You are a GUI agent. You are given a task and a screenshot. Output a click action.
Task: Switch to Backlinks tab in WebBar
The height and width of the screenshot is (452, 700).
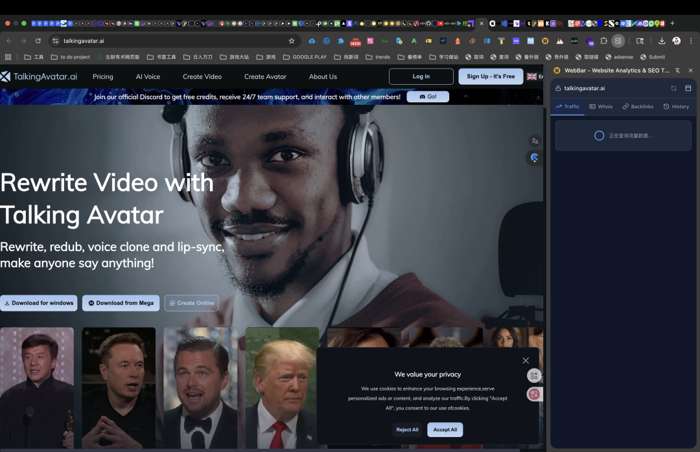tap(638, 107)
